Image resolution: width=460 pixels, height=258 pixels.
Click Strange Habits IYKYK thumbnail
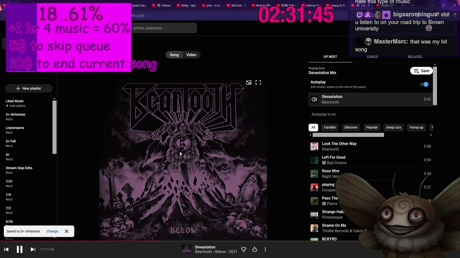314,214
